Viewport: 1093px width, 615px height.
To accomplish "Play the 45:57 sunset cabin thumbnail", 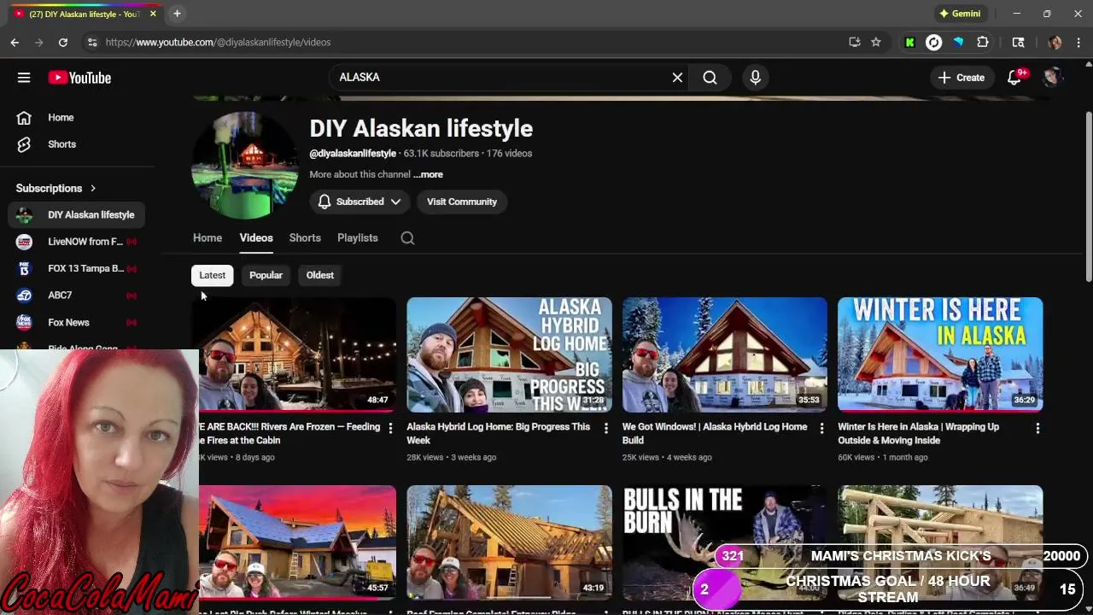I will tap(297, 542).
